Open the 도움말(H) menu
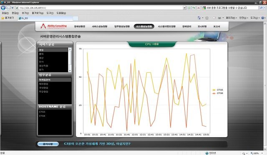 61,13
